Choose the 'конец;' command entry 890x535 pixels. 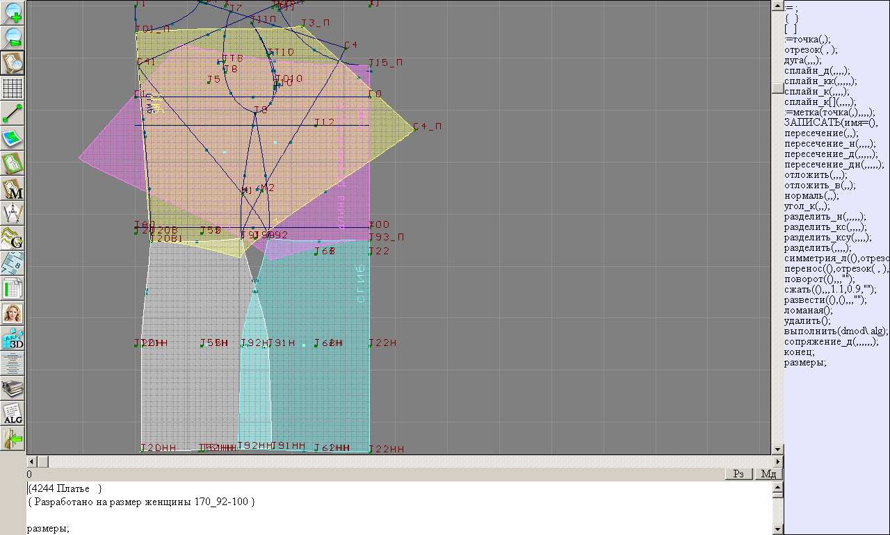[x=800, y=352]
